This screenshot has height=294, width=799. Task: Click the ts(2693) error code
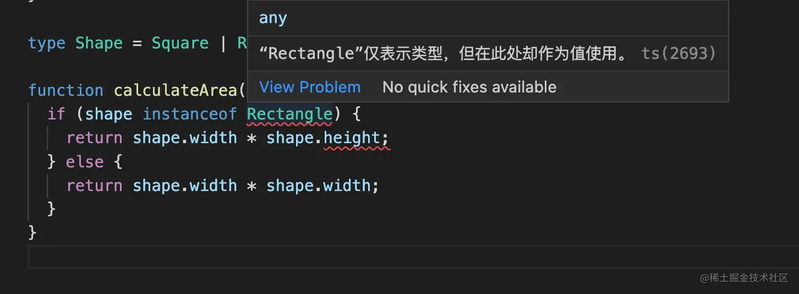(x=678, y=53)
